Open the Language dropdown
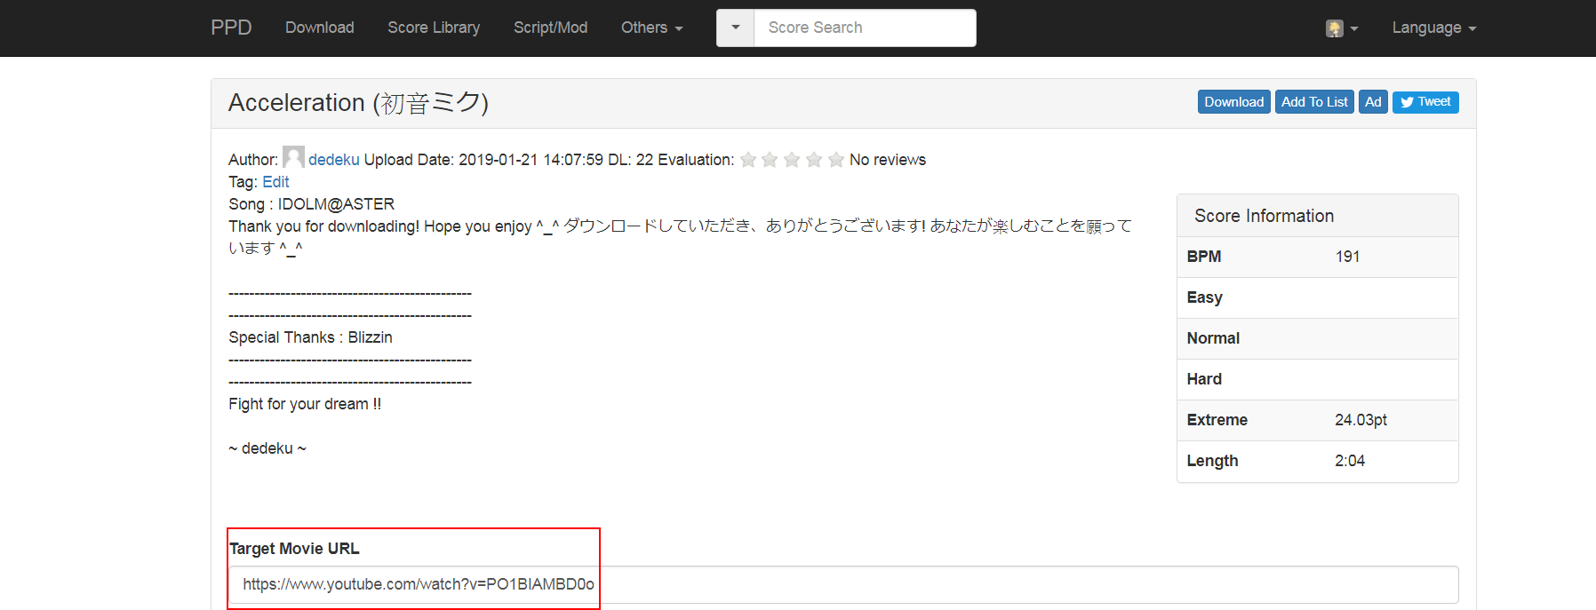 [x=1433, y=28]
